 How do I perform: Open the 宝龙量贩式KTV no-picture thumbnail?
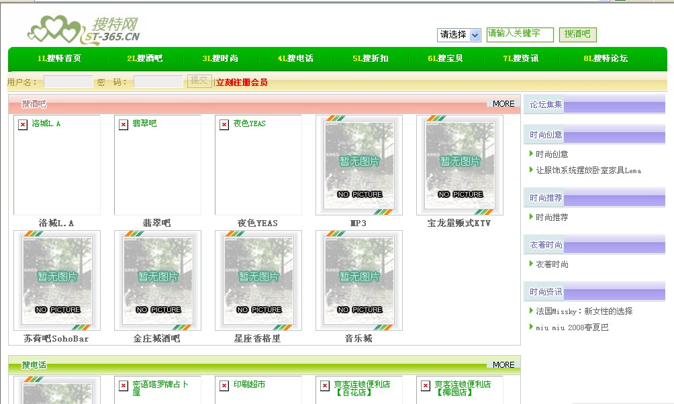(x=459, y=165)
